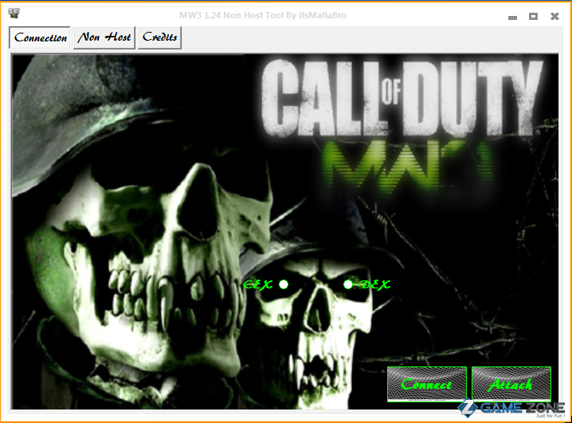Click the green Connect button

coord(427,384)
